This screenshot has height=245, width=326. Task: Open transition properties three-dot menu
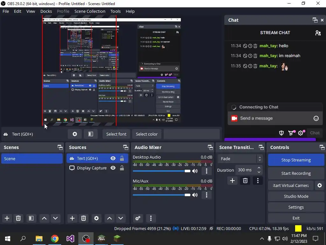tap(258, 181)
